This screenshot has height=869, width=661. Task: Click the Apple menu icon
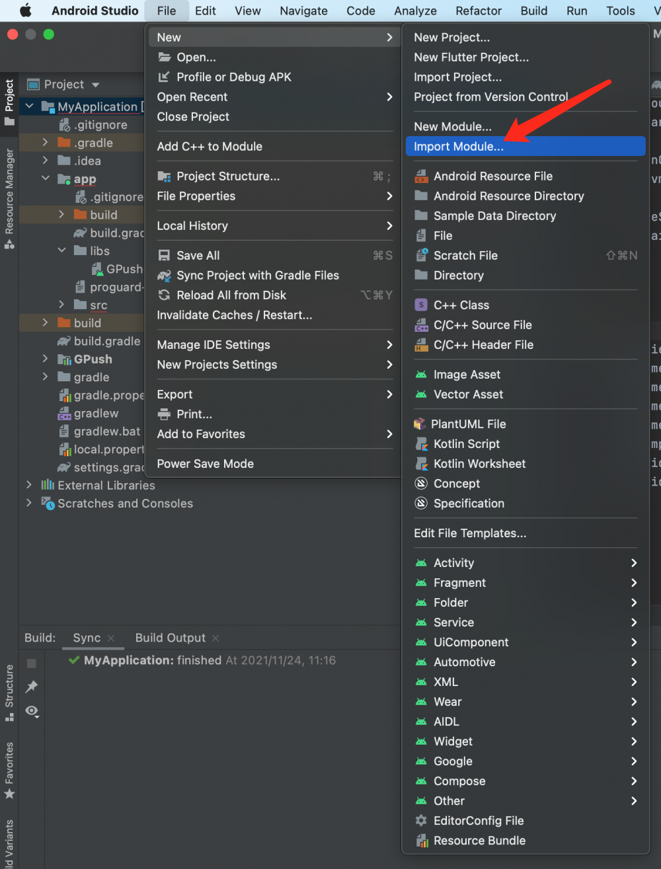pos(26,11)
